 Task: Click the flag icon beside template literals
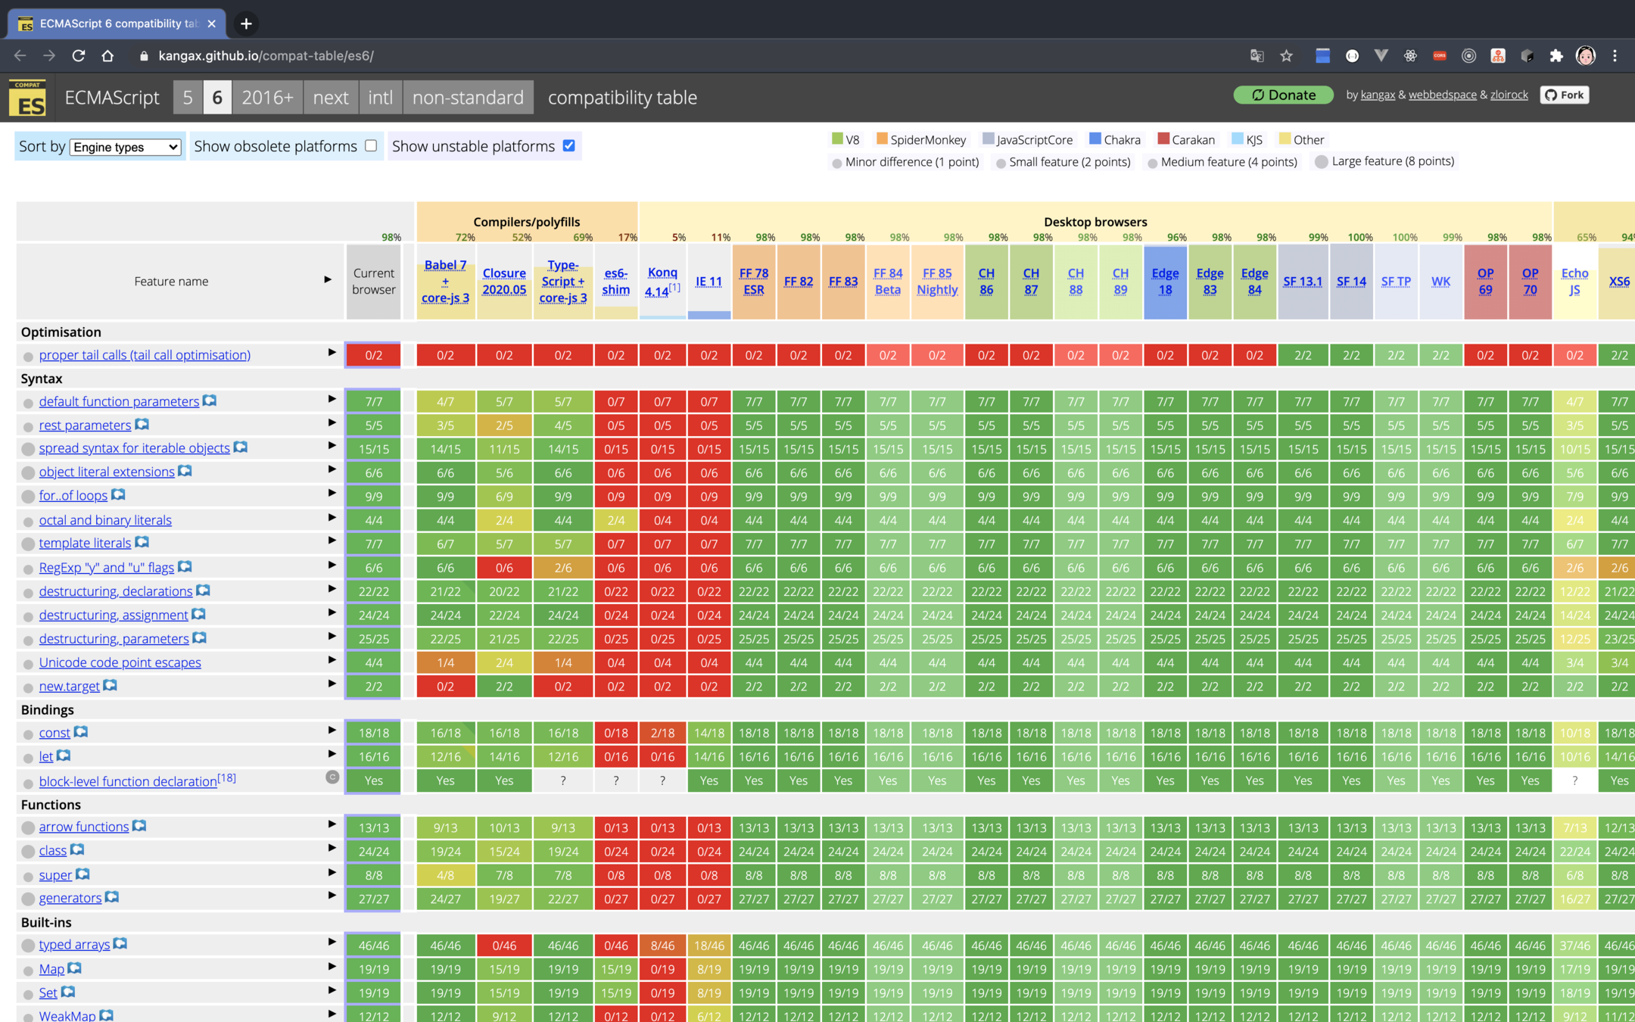[x=142, y=542]
